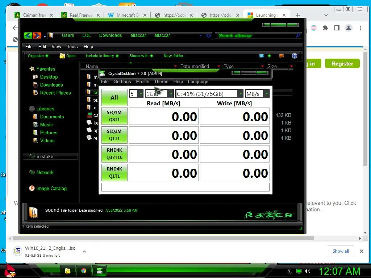The height and width of the screenshot is (278, 371).
Task: Open Explorer Tools menu
Action: pos(72,47)
